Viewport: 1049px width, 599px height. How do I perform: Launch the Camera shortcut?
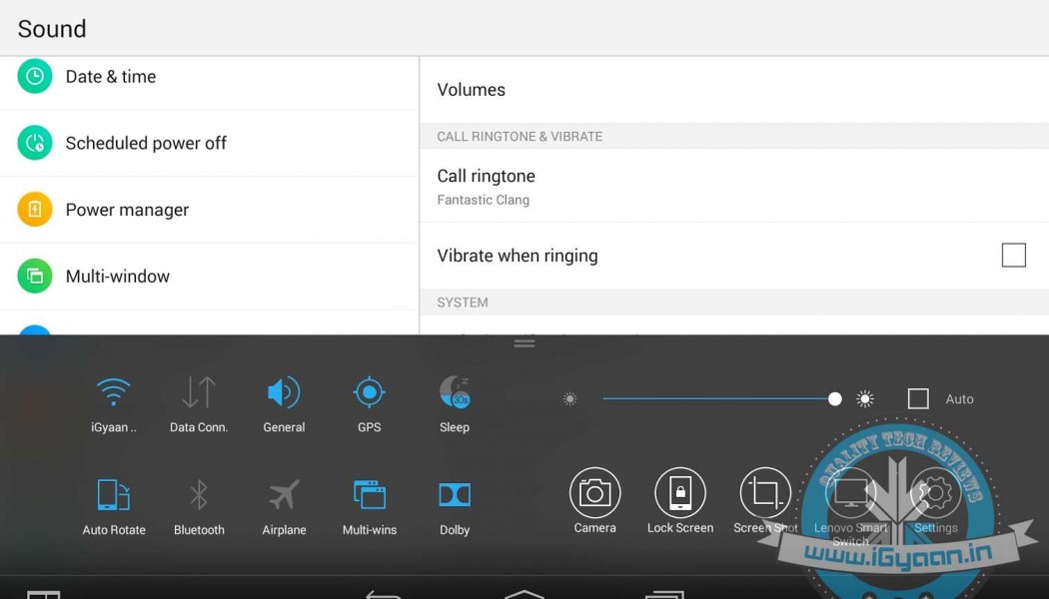[x=594, y=493]
